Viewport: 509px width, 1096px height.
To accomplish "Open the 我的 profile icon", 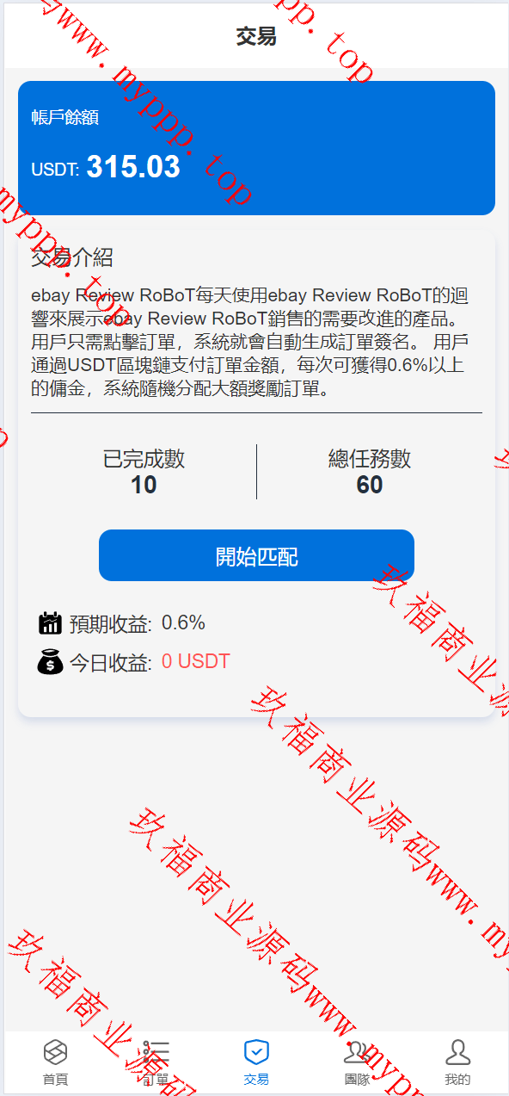I will click(457, 1051).
